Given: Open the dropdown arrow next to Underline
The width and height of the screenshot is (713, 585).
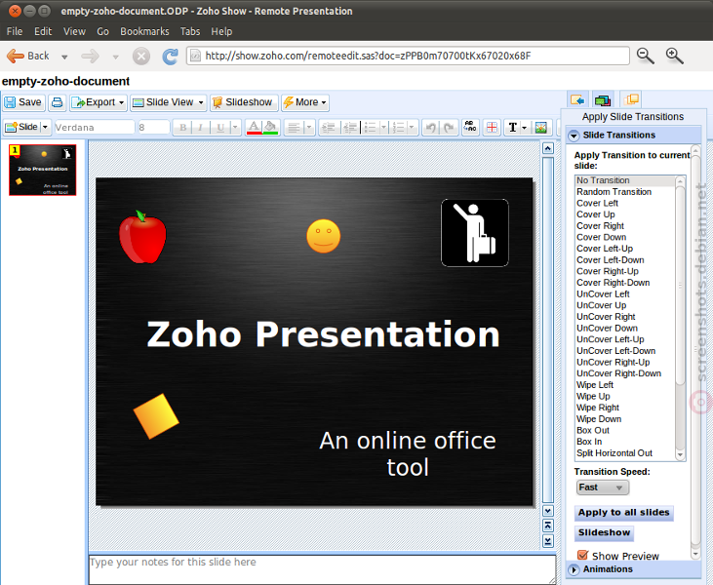Looking at the screenshot, I should click(235, 128).
